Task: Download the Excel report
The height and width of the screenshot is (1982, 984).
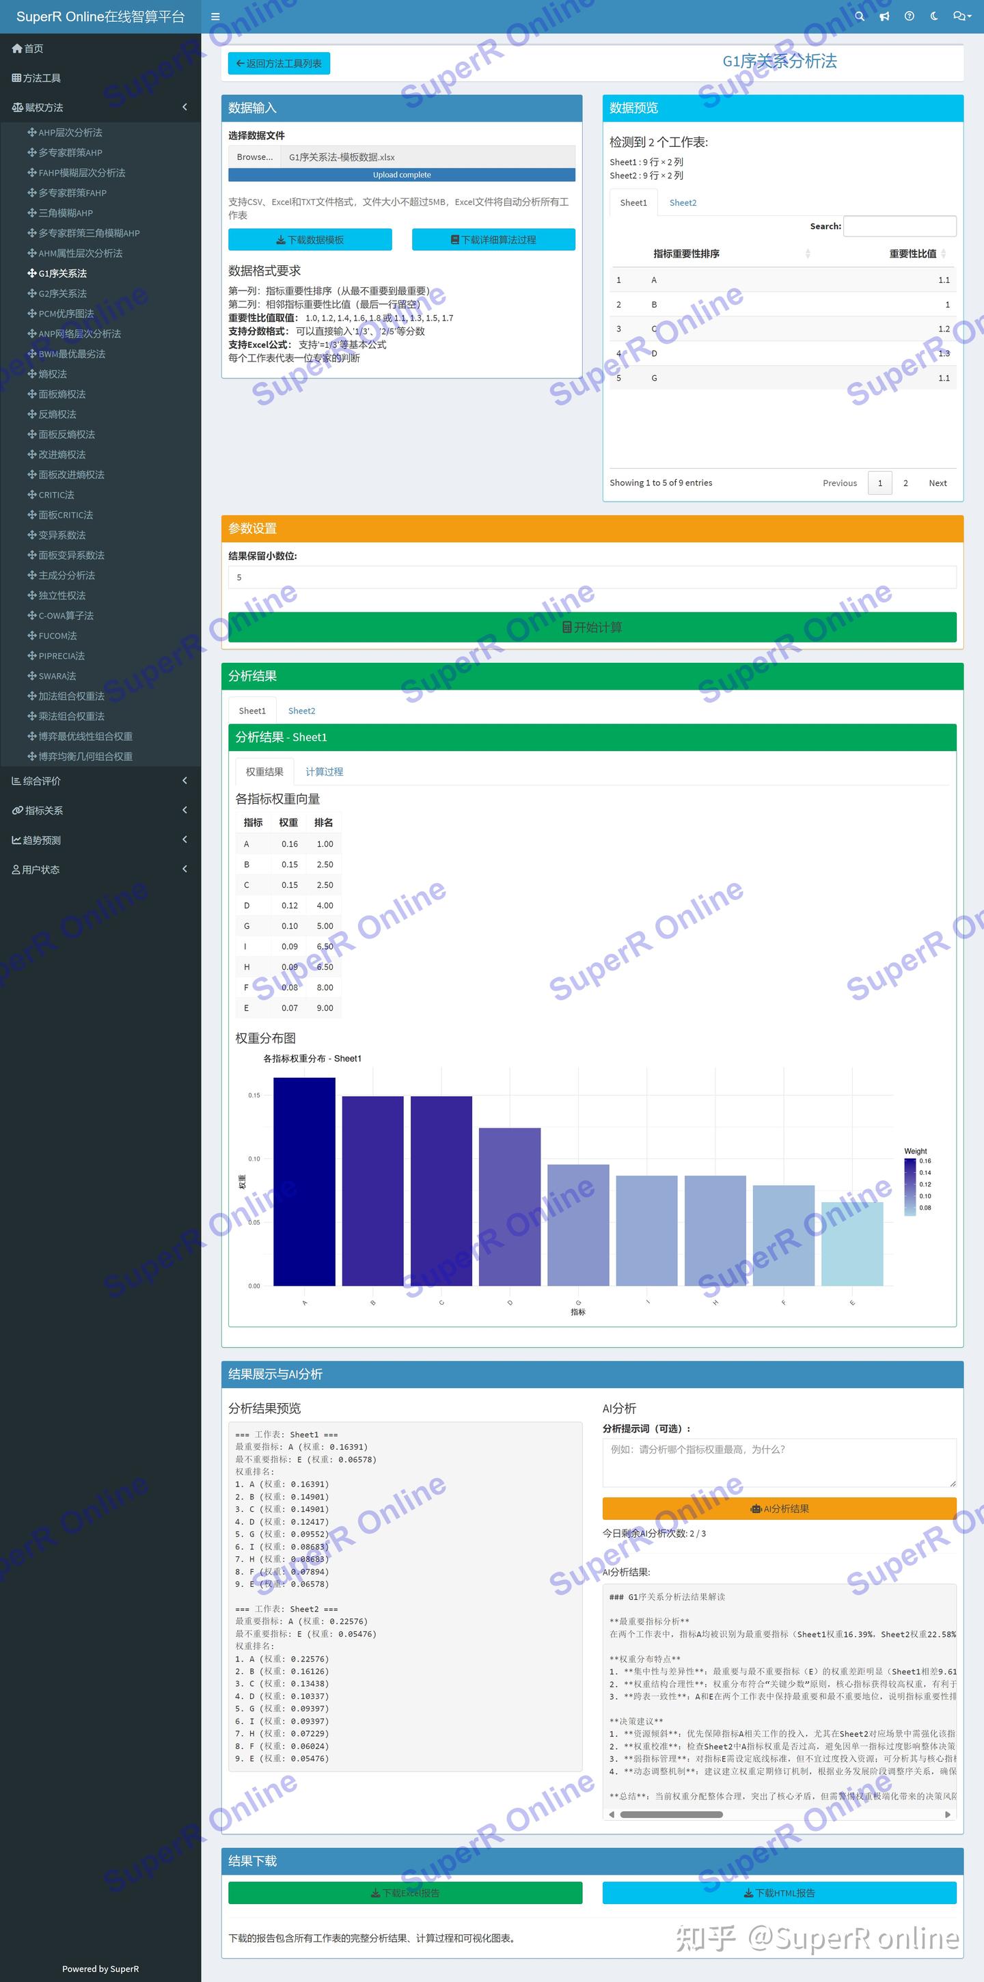Action: tap(405, 1892)
